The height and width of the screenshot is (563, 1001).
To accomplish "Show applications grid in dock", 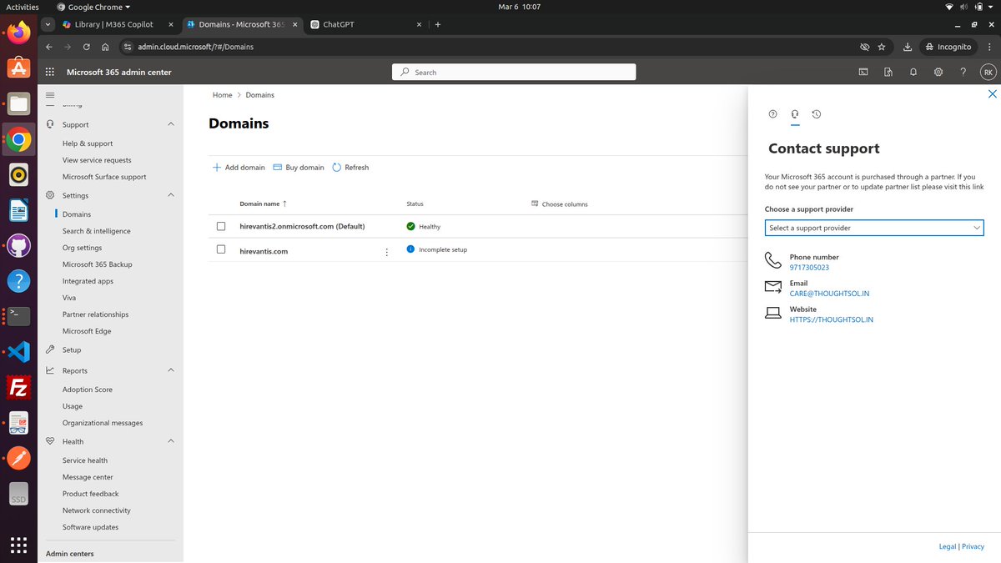I will [x=18, y=545].
